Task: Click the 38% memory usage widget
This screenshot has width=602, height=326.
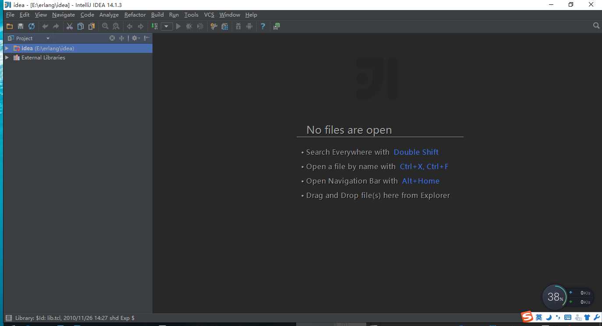Action: 554,297
